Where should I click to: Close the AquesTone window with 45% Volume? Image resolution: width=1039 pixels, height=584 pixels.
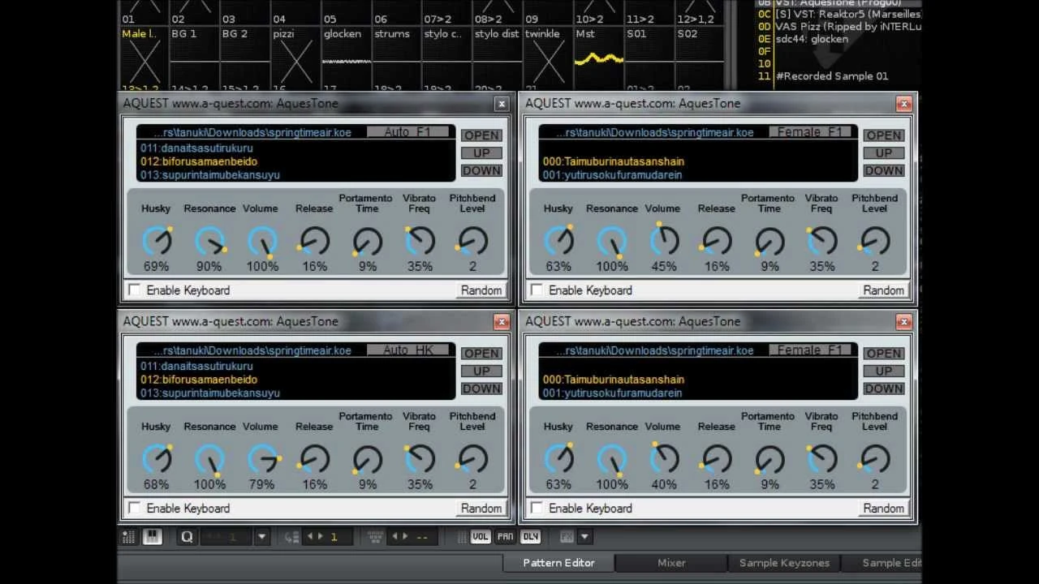point(903,104)
